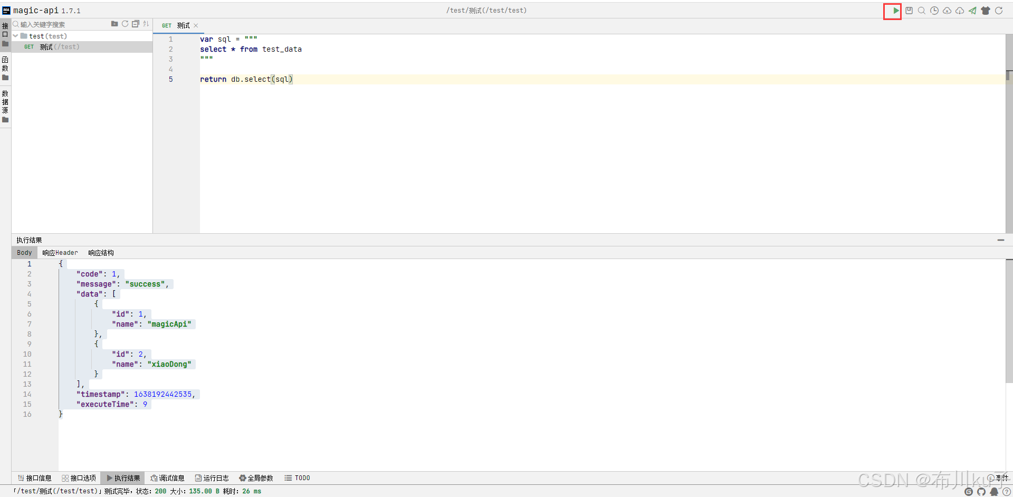Select the Body result tab
The image size is (1013, 497).
point(24,253)
